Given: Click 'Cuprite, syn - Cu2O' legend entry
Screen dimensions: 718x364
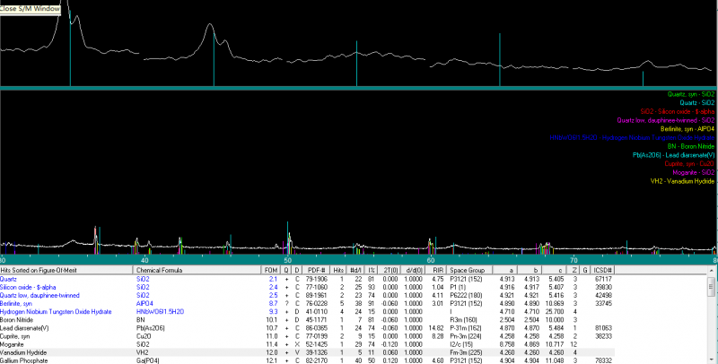Looking at the screenshot, I should coord(689,164).
